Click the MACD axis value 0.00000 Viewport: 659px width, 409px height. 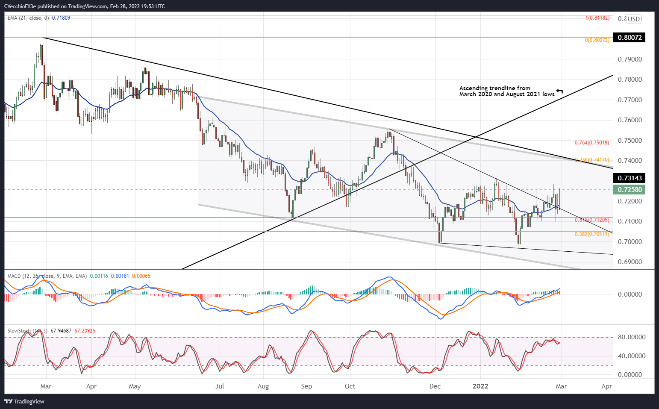point(630,294)
